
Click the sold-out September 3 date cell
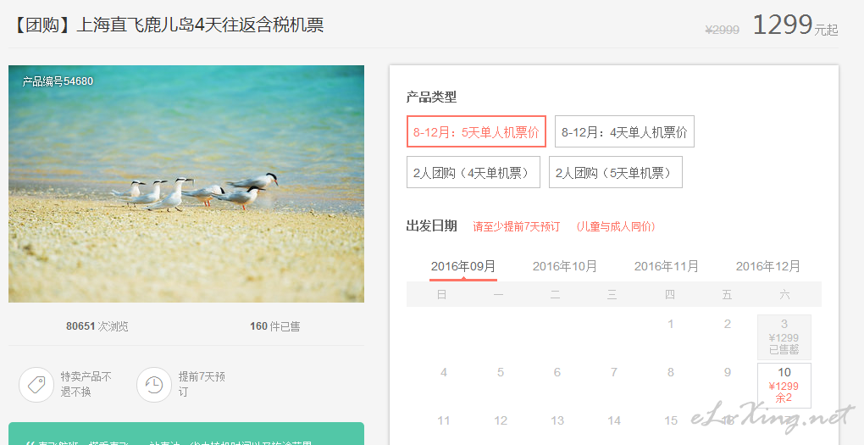click(x=784, y=337)
